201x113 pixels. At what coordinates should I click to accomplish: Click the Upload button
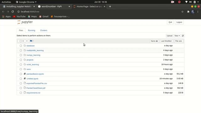(169, 36)
